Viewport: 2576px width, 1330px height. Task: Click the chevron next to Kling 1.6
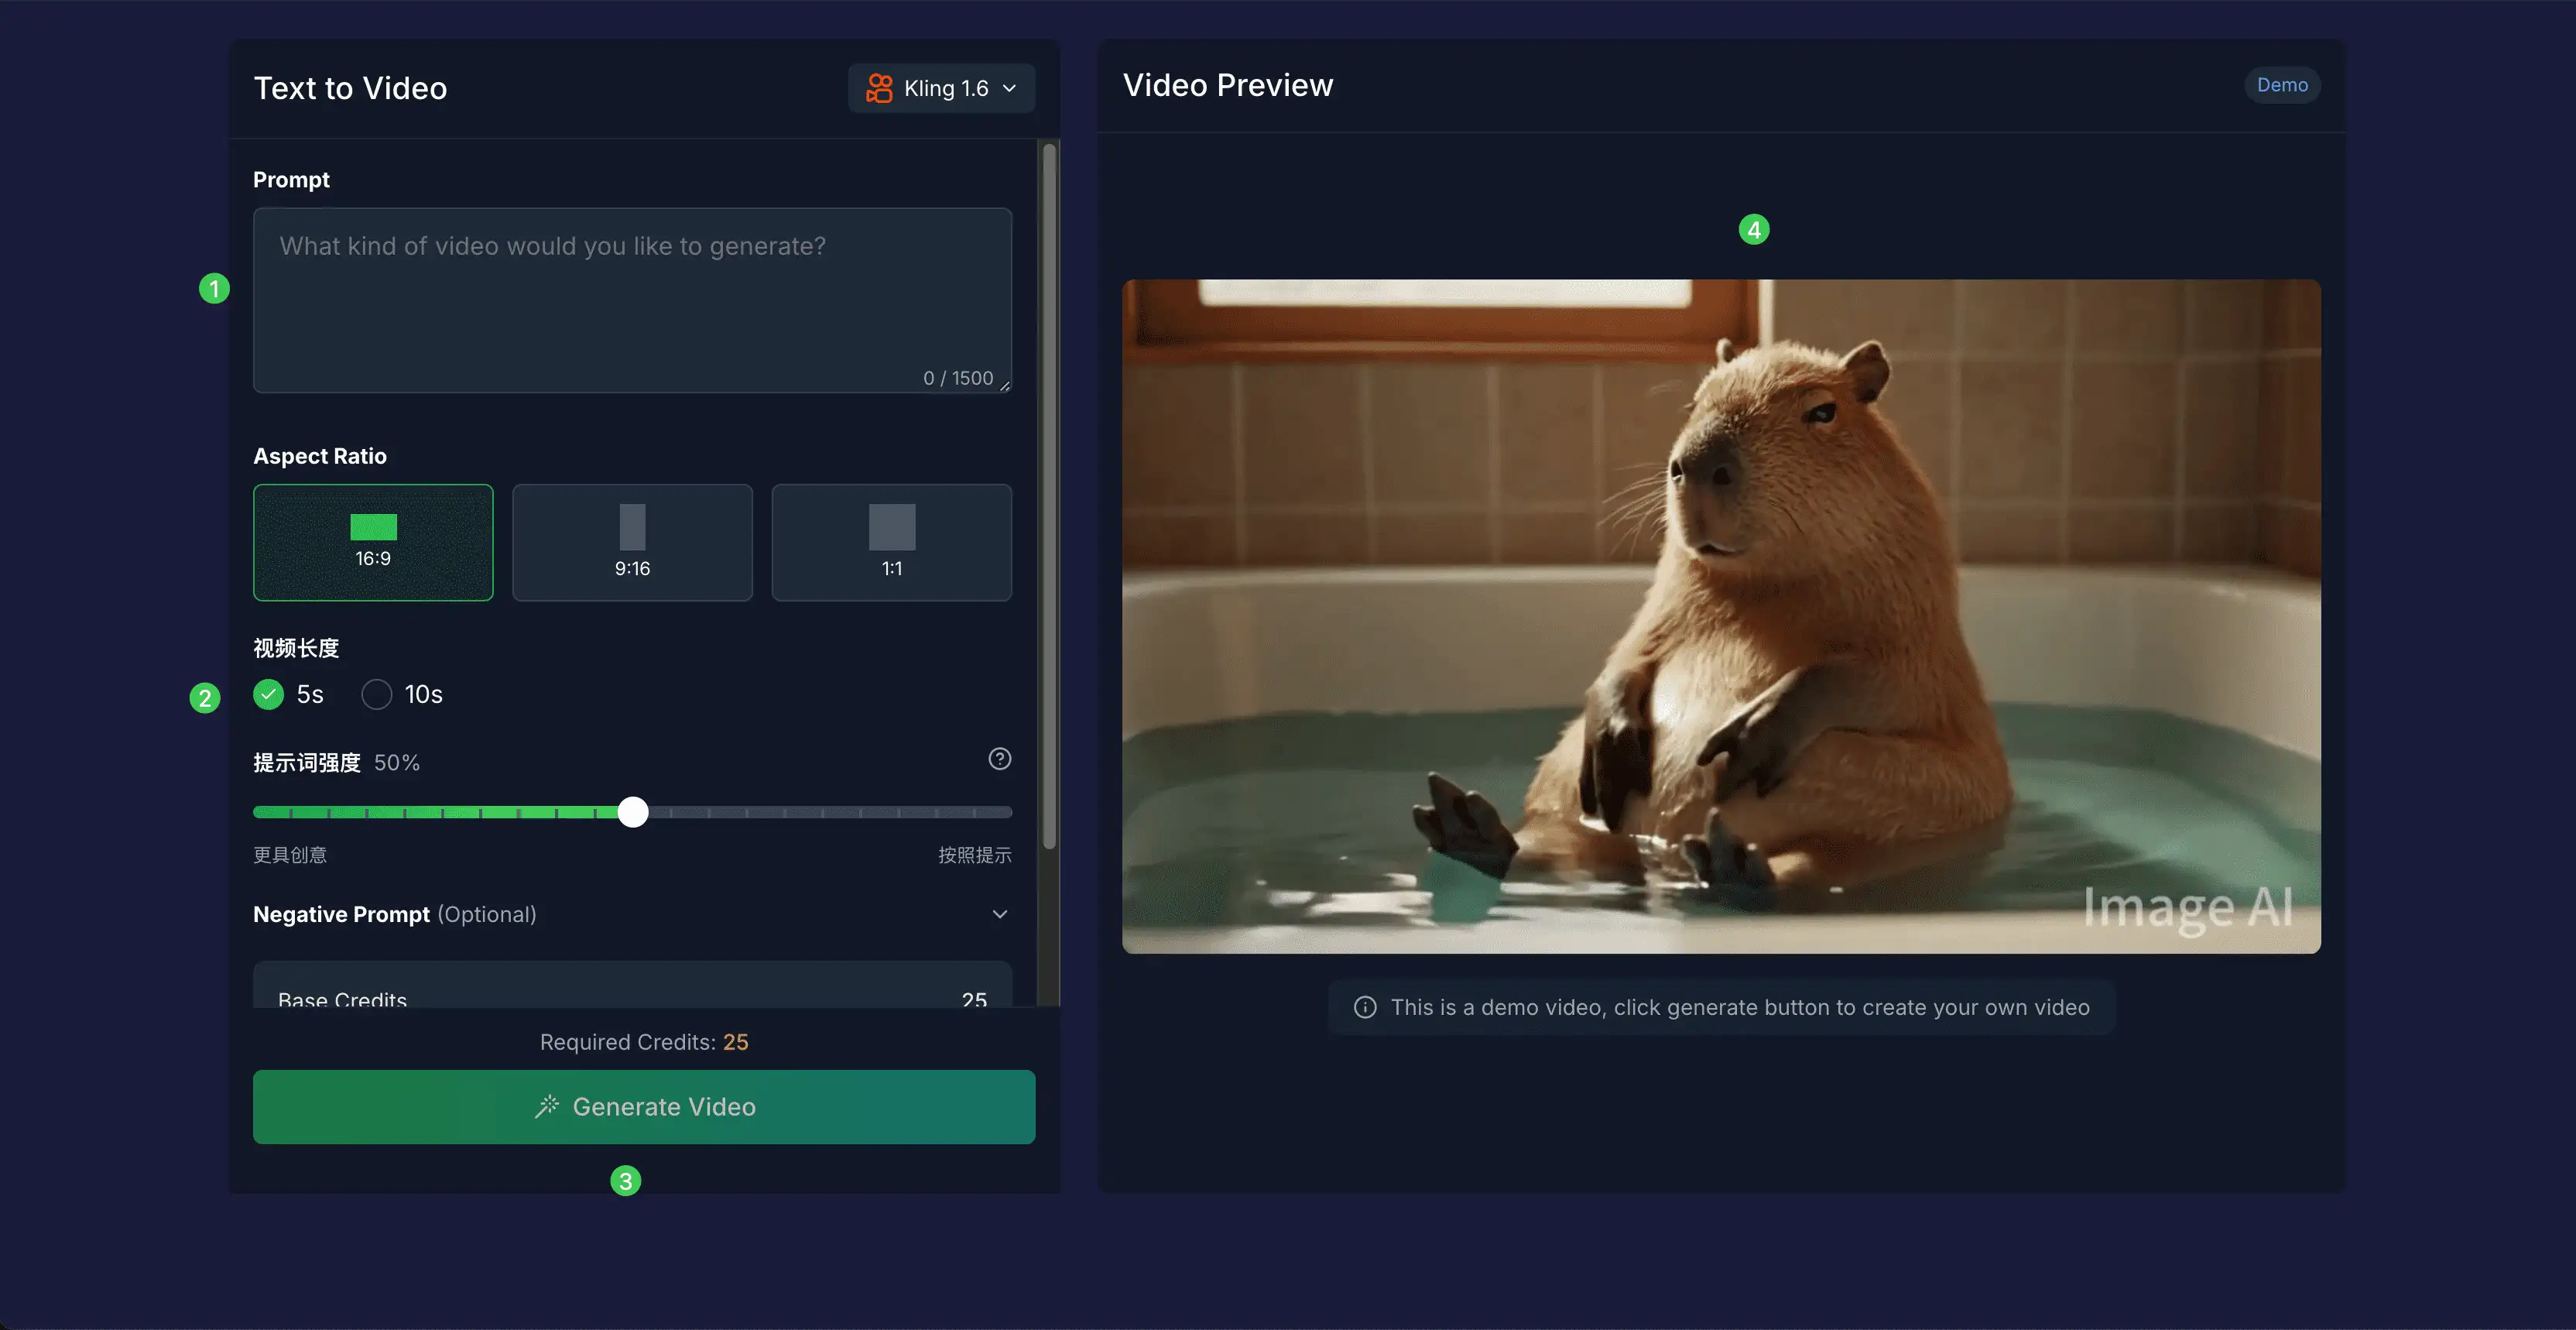(x=1012, y=88)
